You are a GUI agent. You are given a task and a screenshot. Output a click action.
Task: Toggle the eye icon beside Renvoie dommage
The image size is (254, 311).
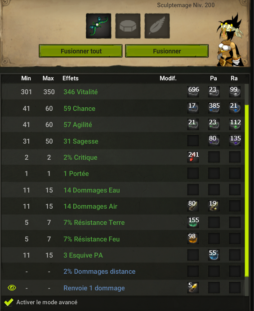(x=12, y=288)
